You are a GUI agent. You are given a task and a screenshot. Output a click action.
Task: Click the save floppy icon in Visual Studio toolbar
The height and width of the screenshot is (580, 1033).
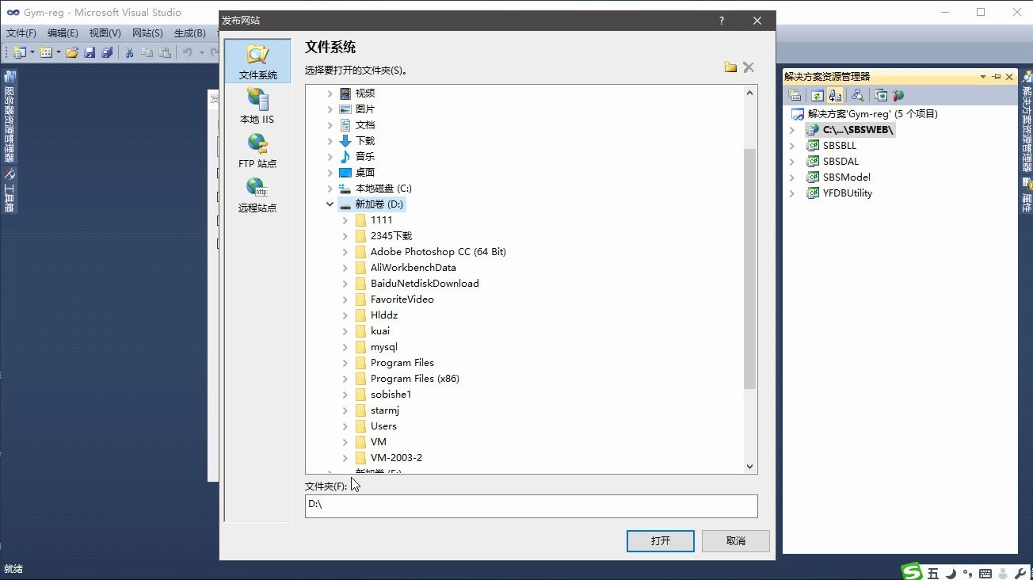pyautogui.click(x=90, y=52)
